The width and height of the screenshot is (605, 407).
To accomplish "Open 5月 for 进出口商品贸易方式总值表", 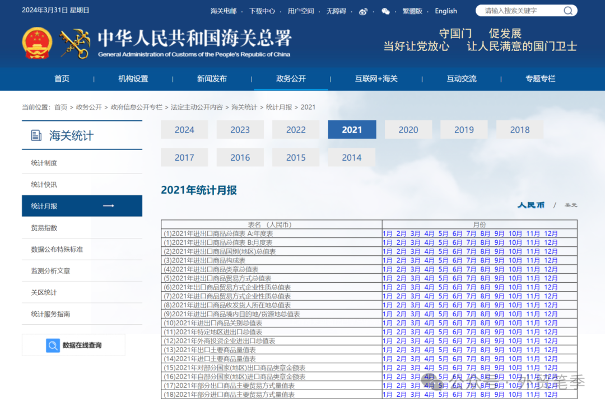I will [443, 278].
